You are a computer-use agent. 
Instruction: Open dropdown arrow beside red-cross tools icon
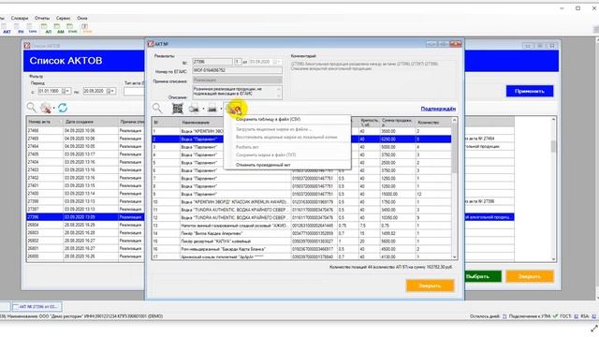tap(54, 109)
